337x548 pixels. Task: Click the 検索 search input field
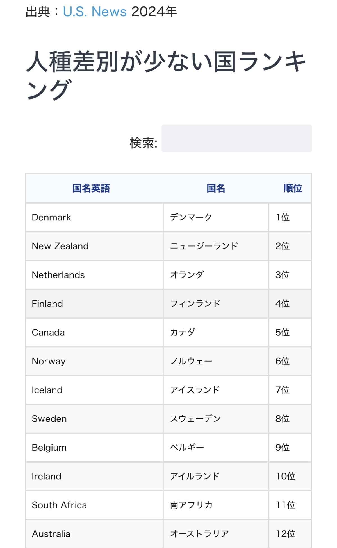(236, 138)
